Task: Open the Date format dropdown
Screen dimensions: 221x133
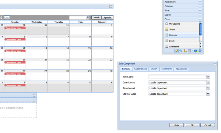Action: (208, 82)
